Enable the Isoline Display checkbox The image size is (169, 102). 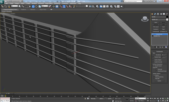[x=153, y=60]
